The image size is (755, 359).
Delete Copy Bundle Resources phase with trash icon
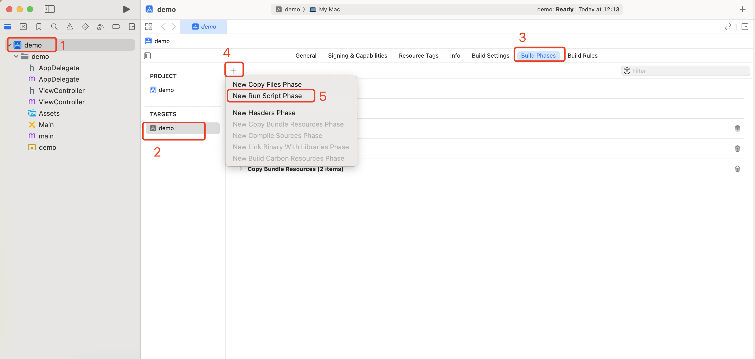737,169
